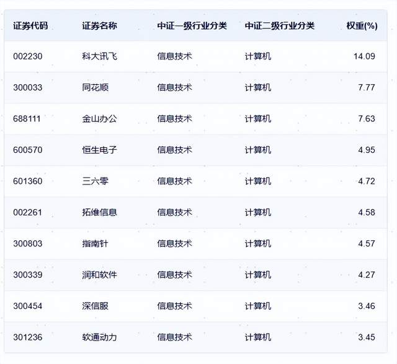Open stock name 恒生电子
The height and width of the screenshot is (364, 397).
pyautogui.click(x=99, y=150)
